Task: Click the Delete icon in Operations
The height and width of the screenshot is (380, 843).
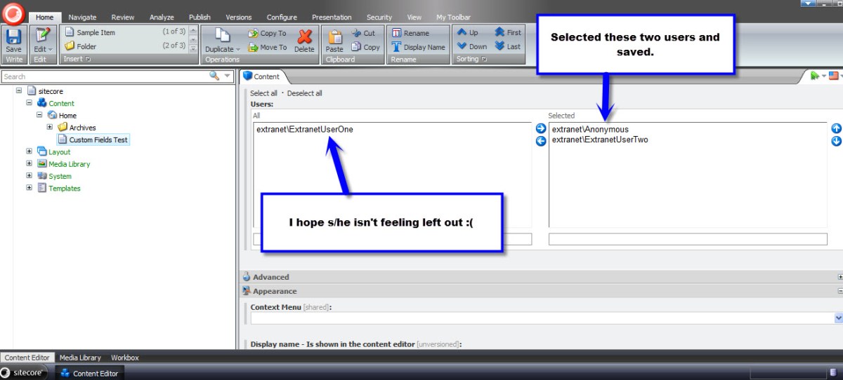Action: pos(304,38)
